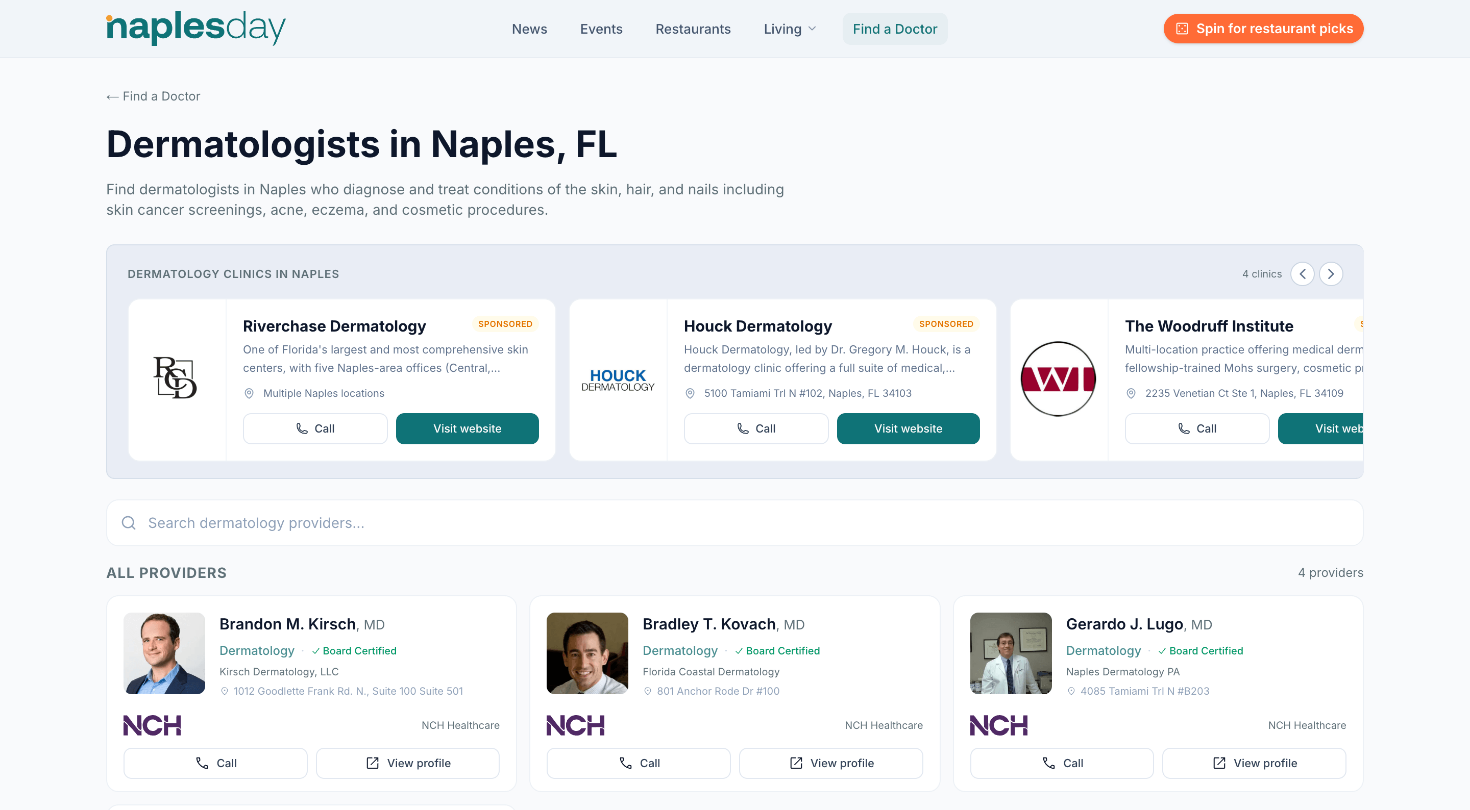Show previous clinics with left arrow

(x=1302, y=274)
